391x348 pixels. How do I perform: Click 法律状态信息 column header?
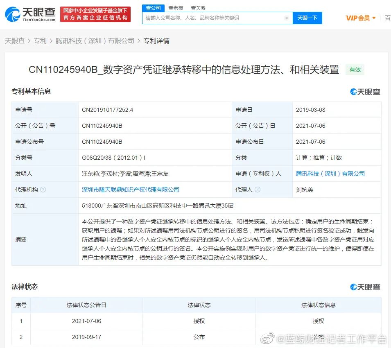click(x=319, y=305)
